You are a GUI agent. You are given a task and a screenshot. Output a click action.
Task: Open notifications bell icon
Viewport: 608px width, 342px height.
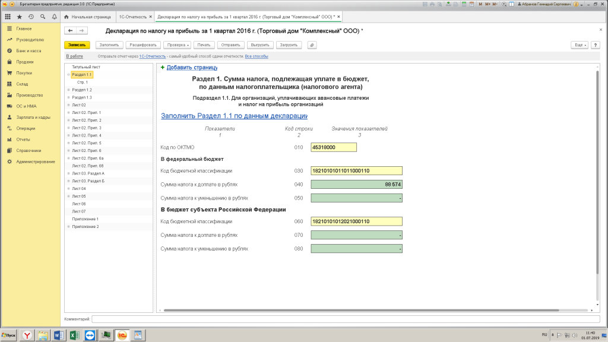coord(54,17)
